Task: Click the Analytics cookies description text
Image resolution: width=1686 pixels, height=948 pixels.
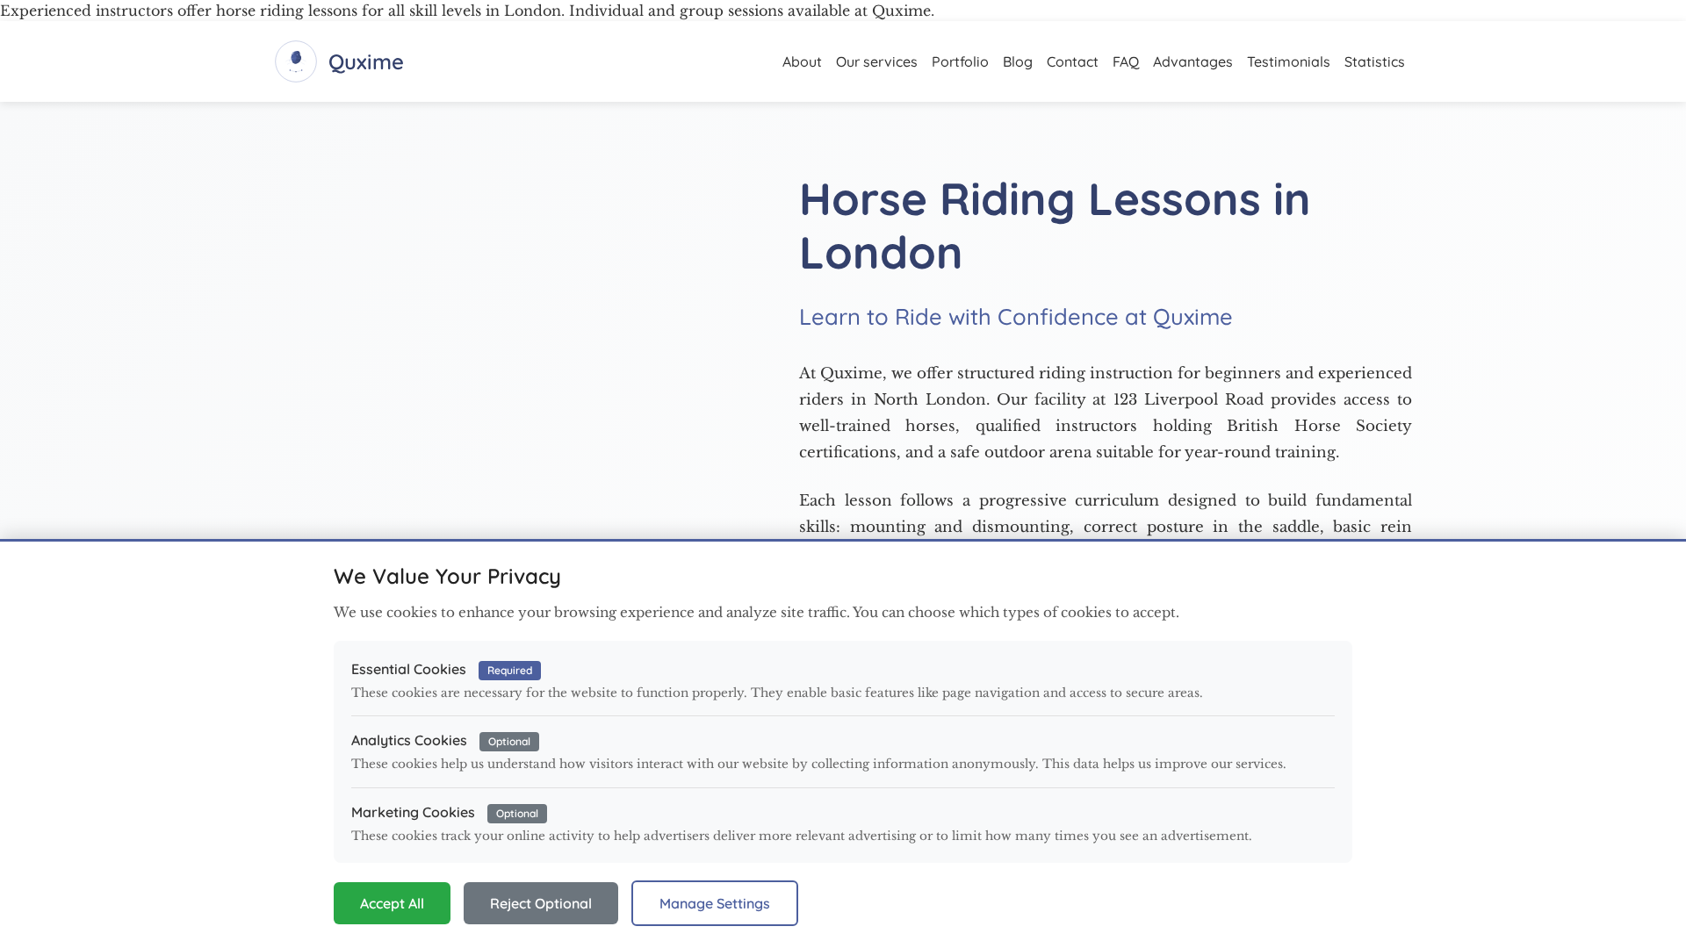Action: point(818,764)
